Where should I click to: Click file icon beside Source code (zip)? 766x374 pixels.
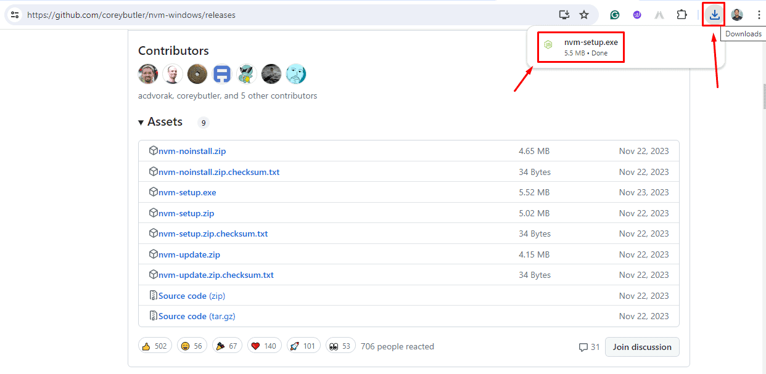[154, 296]
